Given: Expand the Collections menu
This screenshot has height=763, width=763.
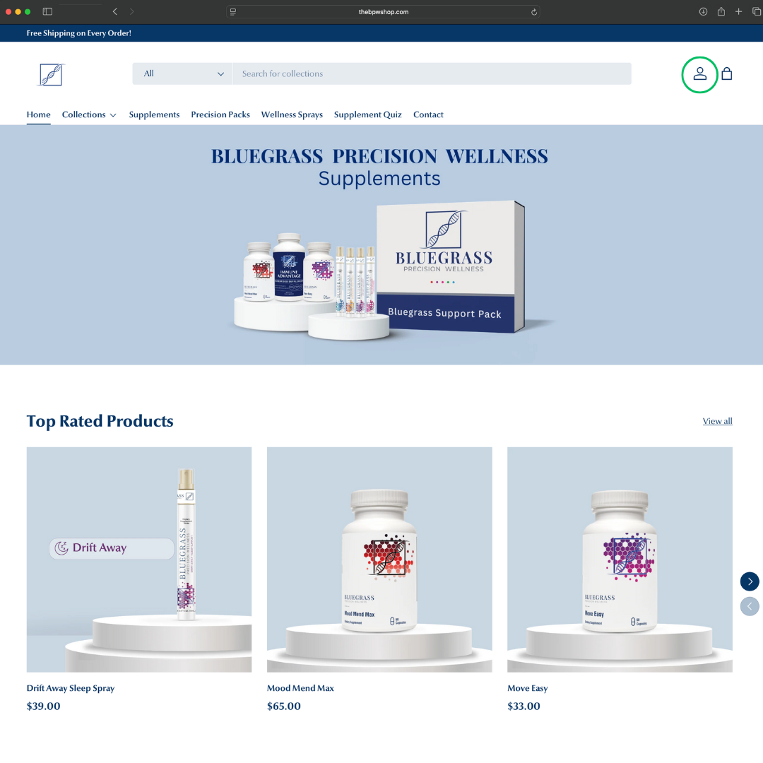Looking at the screenshot, I should tap(89, 115).
